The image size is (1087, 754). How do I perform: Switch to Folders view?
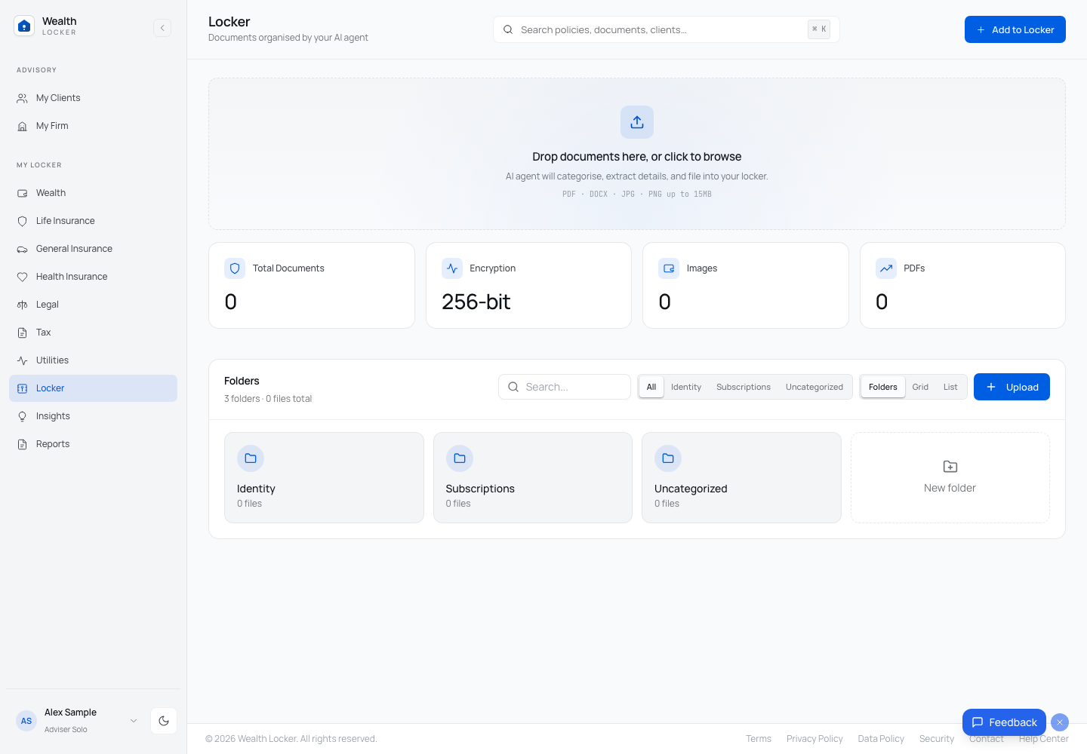(883, 387)
